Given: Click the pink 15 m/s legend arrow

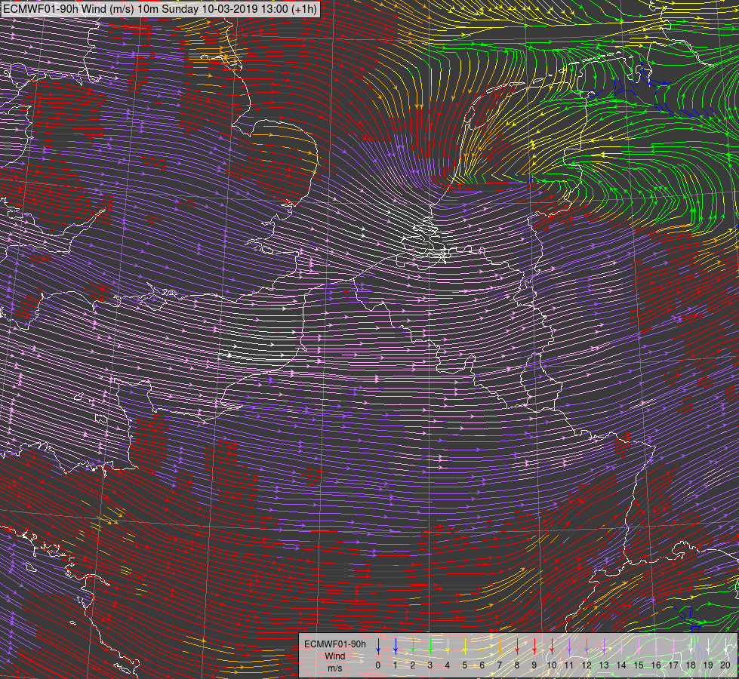Looking at the screenshot, I should pos(639,647).
